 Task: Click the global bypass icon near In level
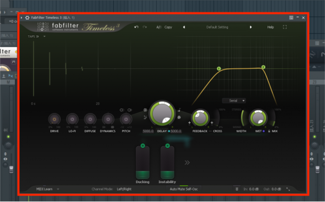pos(237,189)
